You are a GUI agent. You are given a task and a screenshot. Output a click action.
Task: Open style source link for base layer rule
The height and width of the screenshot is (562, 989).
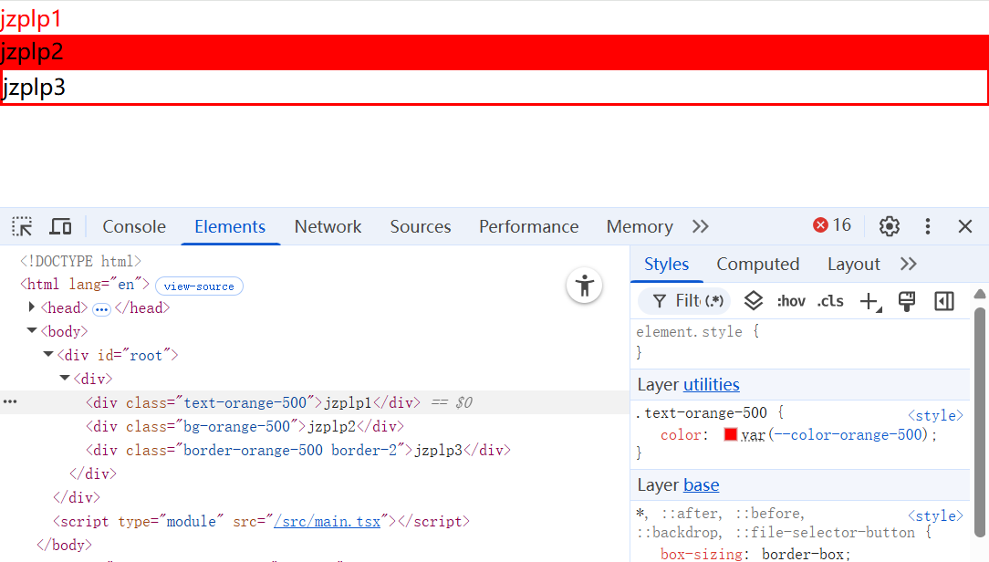[935, 515]
